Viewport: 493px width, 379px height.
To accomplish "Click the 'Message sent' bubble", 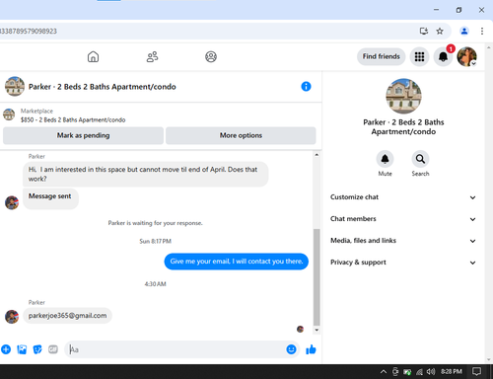I will (x=50, y=198).
